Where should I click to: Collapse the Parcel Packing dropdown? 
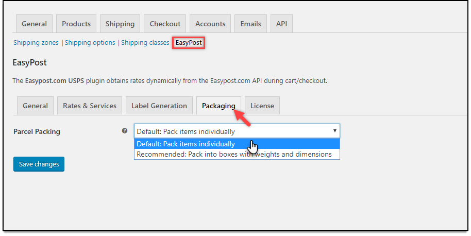click(x=237, y=131)
